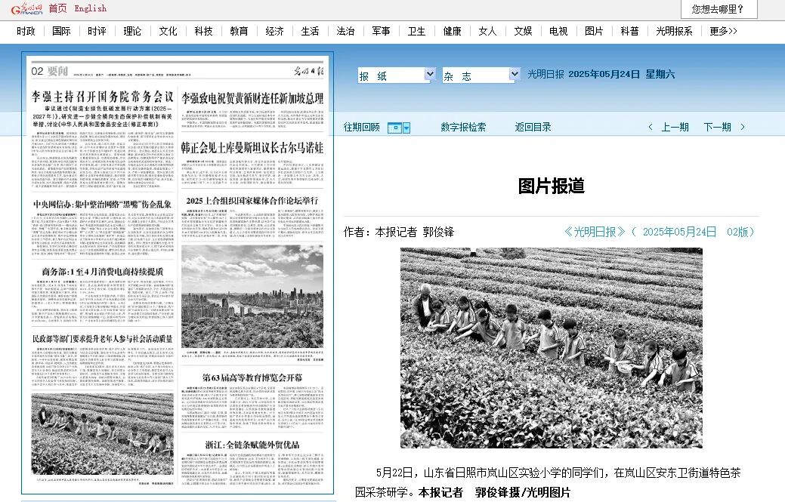This screenshot has width=785, height=502.
Task: Open the 您想去哪里? dropdown box
Action: (x=719, y=9)
